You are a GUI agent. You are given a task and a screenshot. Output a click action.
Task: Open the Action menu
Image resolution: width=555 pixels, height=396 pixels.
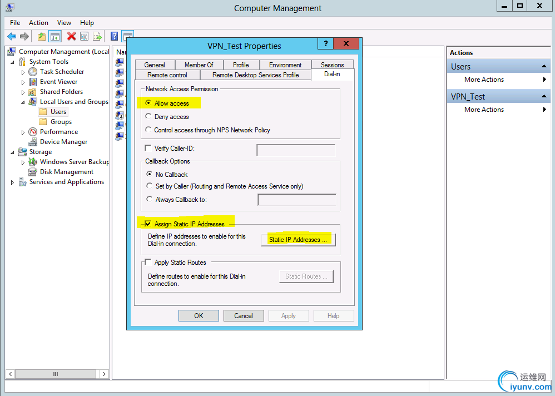(x=38, y=23)
